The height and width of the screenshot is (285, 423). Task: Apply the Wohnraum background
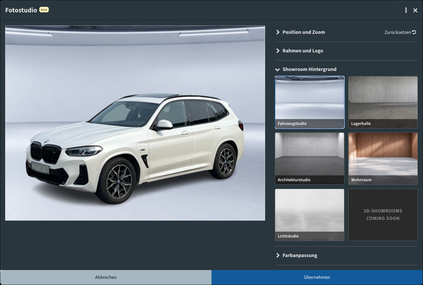pyautogui.click(x=383, y=159)
